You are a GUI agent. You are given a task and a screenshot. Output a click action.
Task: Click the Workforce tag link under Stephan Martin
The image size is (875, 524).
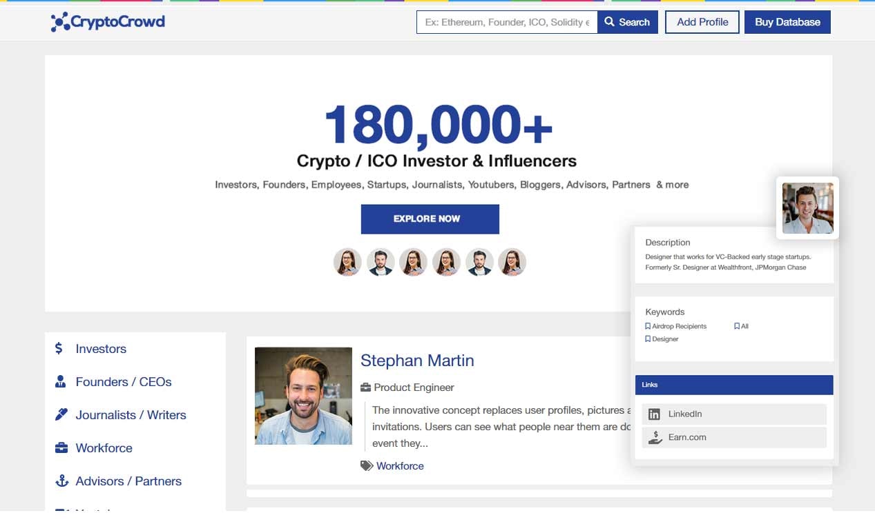pos(400,466)
